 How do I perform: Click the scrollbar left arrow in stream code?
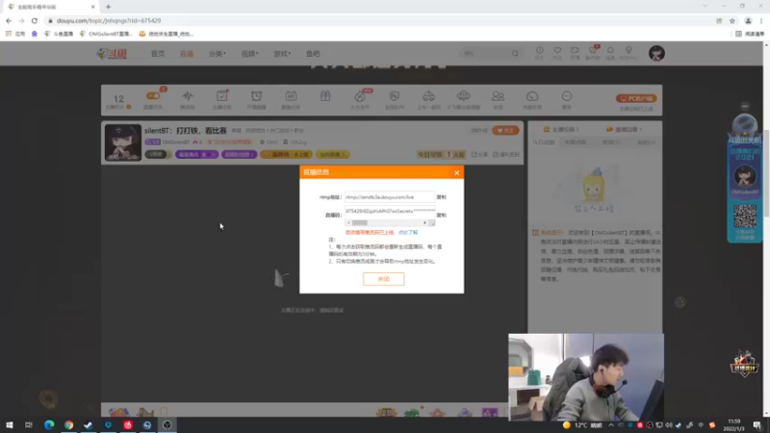348,223
